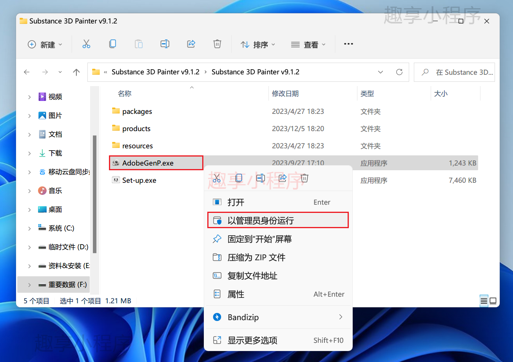Click the Rename icon in the Explorer toolbar
513x362 pixels.
(x=165, y=44)
